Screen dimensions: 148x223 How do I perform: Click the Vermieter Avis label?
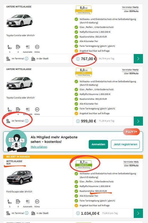pyautogui.click(x=131, y=162)
